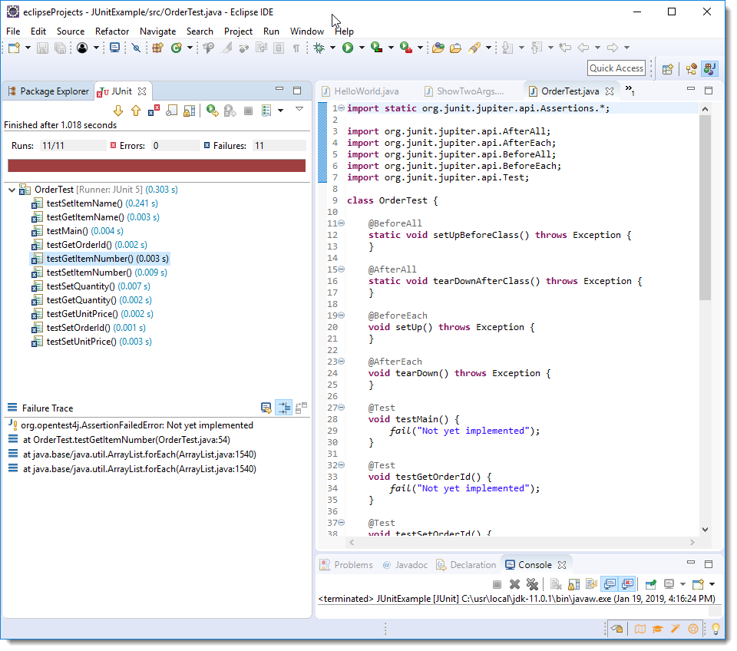Open the Debug dropdown arrow
This screenshot has width=737, height=651.
332,48
